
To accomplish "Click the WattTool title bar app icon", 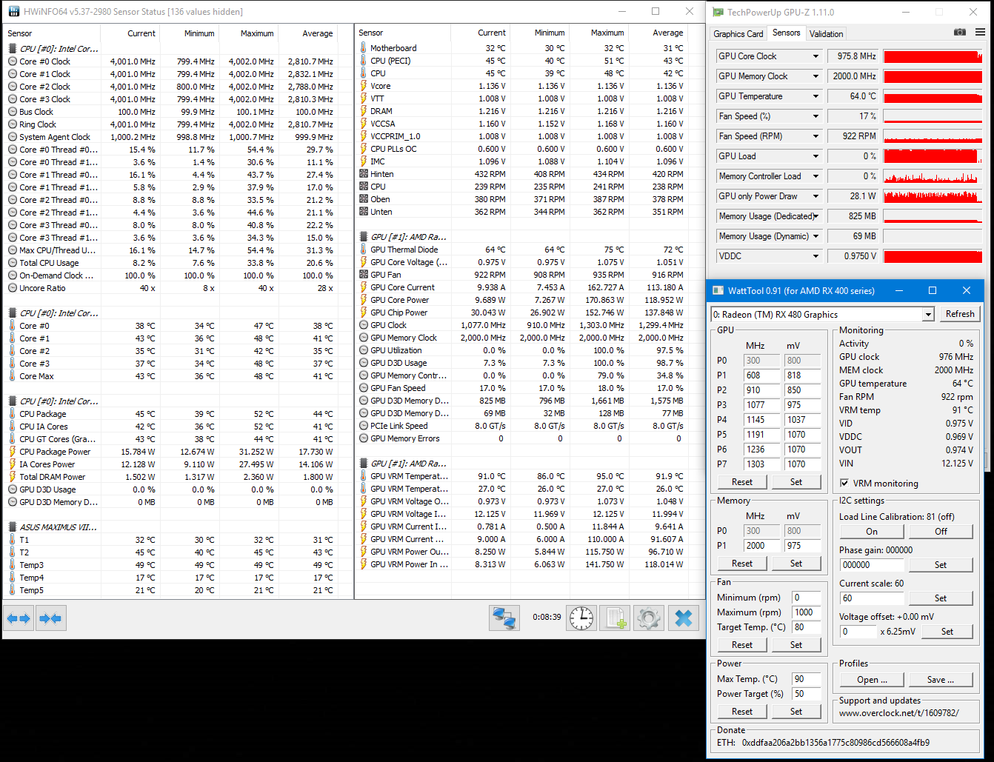I will click(718, 290).
